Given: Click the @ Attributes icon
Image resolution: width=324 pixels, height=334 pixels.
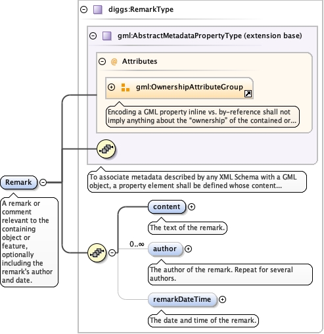Looking at the screenshot, I should (114, 62).
